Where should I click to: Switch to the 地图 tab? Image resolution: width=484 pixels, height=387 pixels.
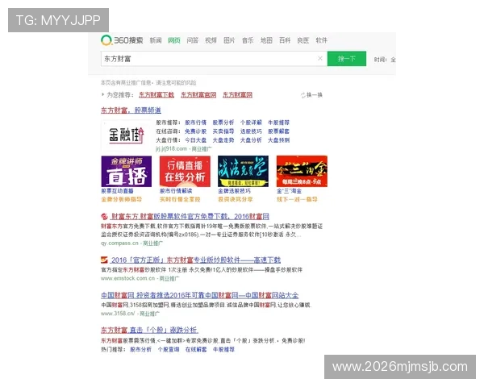pyautogui.click(x=266, y=40)
